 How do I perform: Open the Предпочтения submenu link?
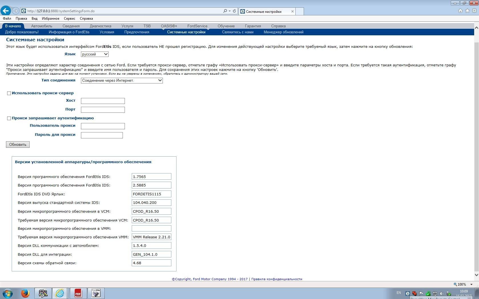pyautogui.click(x=137, y=32)
